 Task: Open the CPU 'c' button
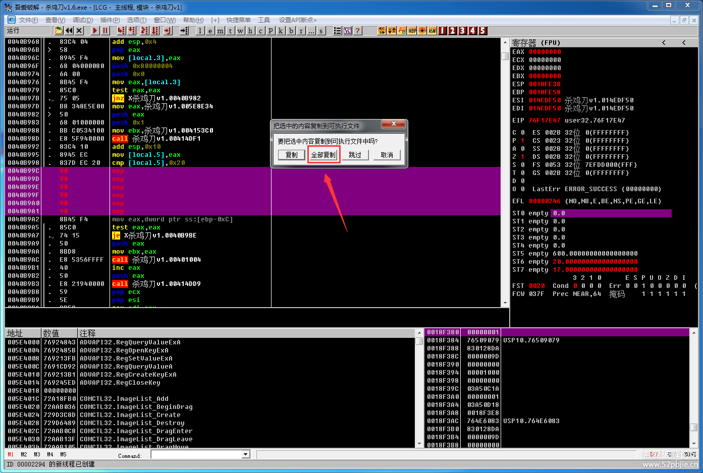[x=261, y=31]
